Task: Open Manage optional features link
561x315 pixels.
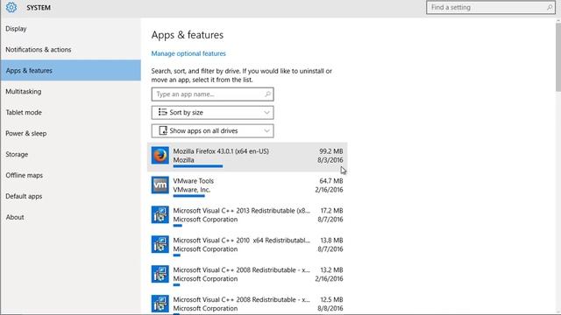Action: 188,53
